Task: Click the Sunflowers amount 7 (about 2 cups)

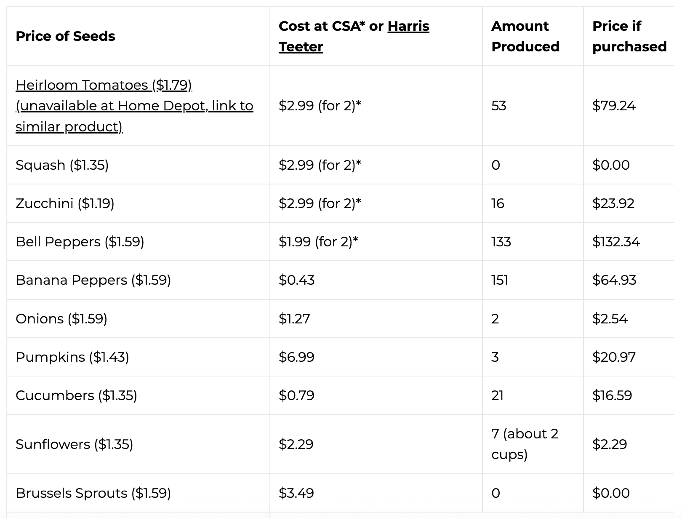Action: 525,444
